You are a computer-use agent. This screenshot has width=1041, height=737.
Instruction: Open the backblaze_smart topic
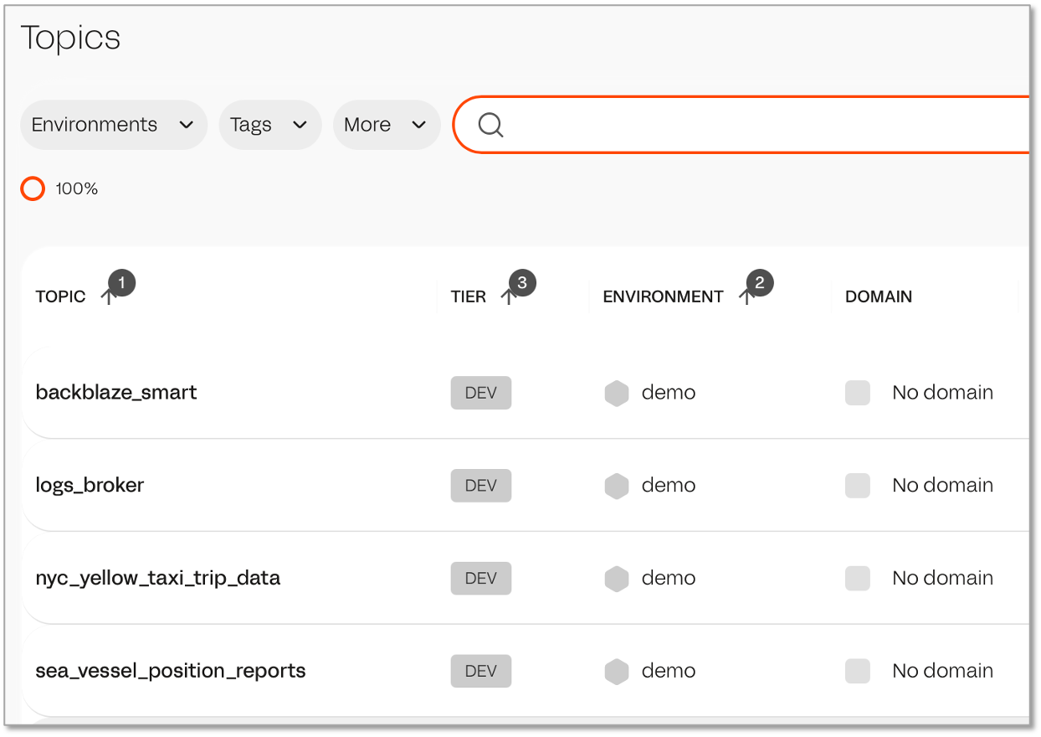(116, 393)
